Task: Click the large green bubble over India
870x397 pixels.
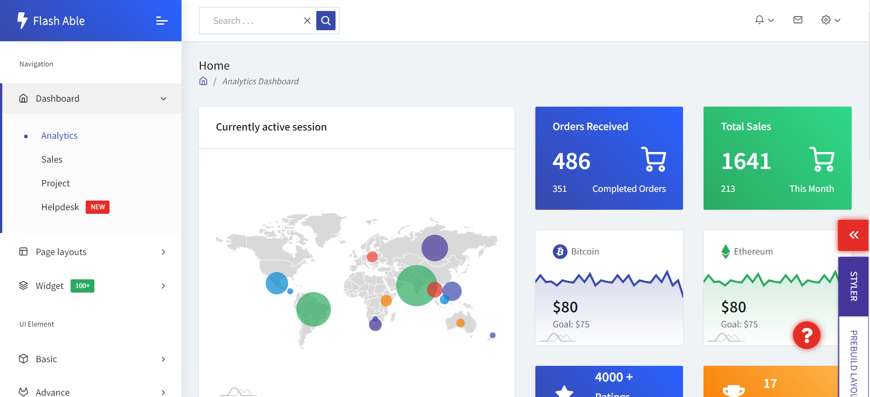Action: 417,286
